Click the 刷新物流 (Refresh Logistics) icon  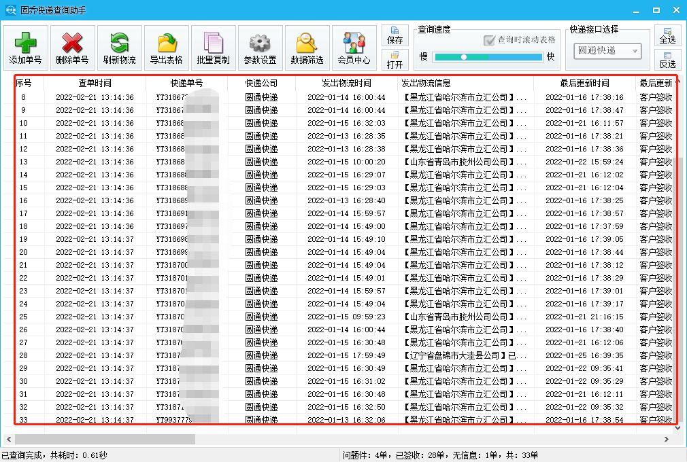118,47
